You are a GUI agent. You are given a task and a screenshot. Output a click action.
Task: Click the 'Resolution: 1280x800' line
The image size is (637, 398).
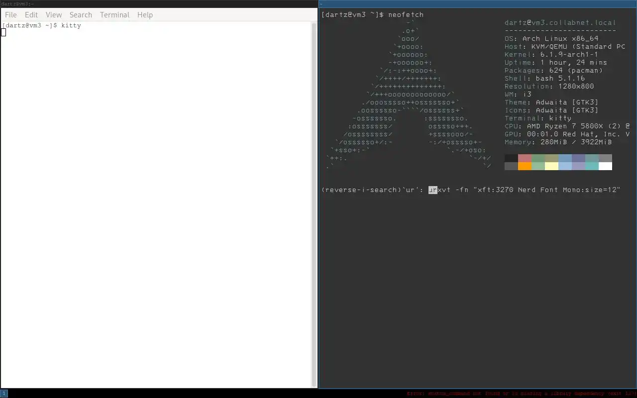[549, 87]
